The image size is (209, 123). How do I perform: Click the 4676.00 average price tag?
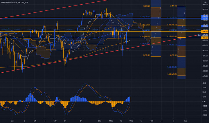click(x=205, y=35)
